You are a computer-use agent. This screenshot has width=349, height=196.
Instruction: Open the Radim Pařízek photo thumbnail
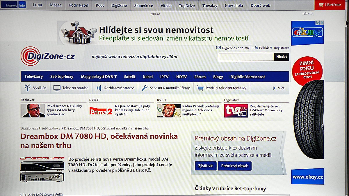point(168,111)
